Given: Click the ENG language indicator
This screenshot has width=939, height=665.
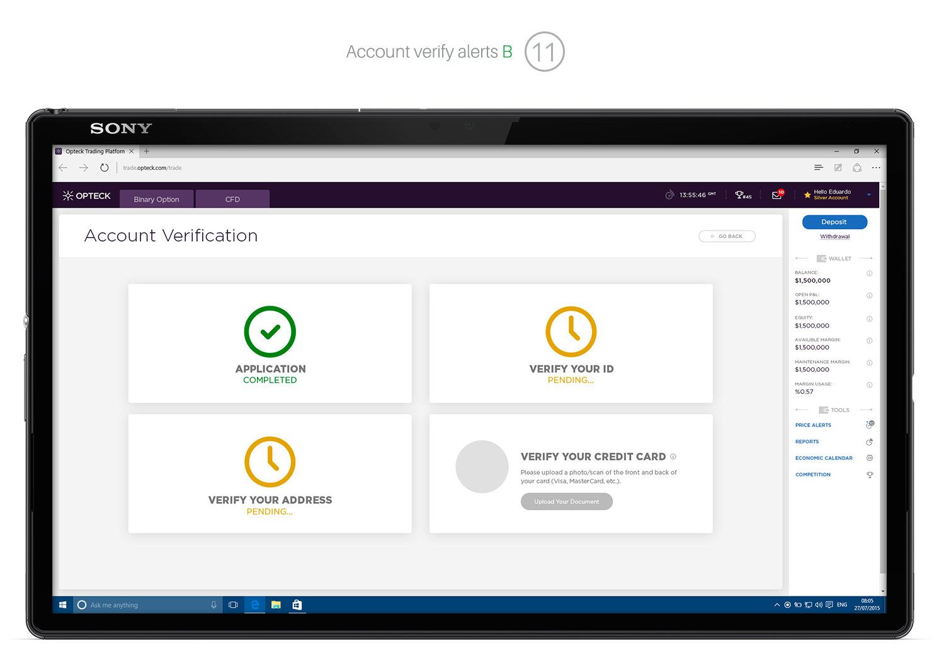Looking at the screenshot, I should 842,605.
